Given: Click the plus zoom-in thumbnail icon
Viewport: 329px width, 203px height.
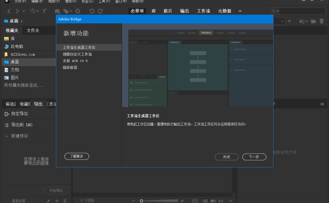Looking at the screenshot, I should pos(182,201).
